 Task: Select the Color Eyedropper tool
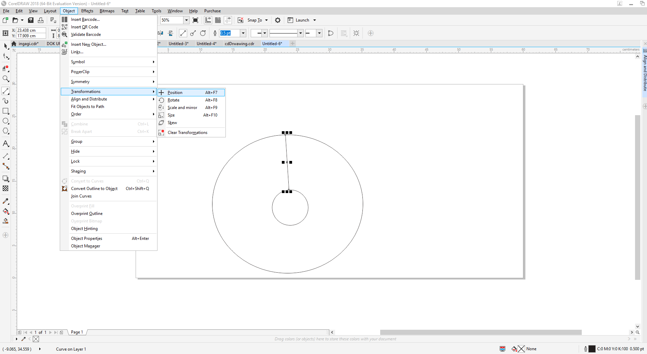click(x=5, y=201)
